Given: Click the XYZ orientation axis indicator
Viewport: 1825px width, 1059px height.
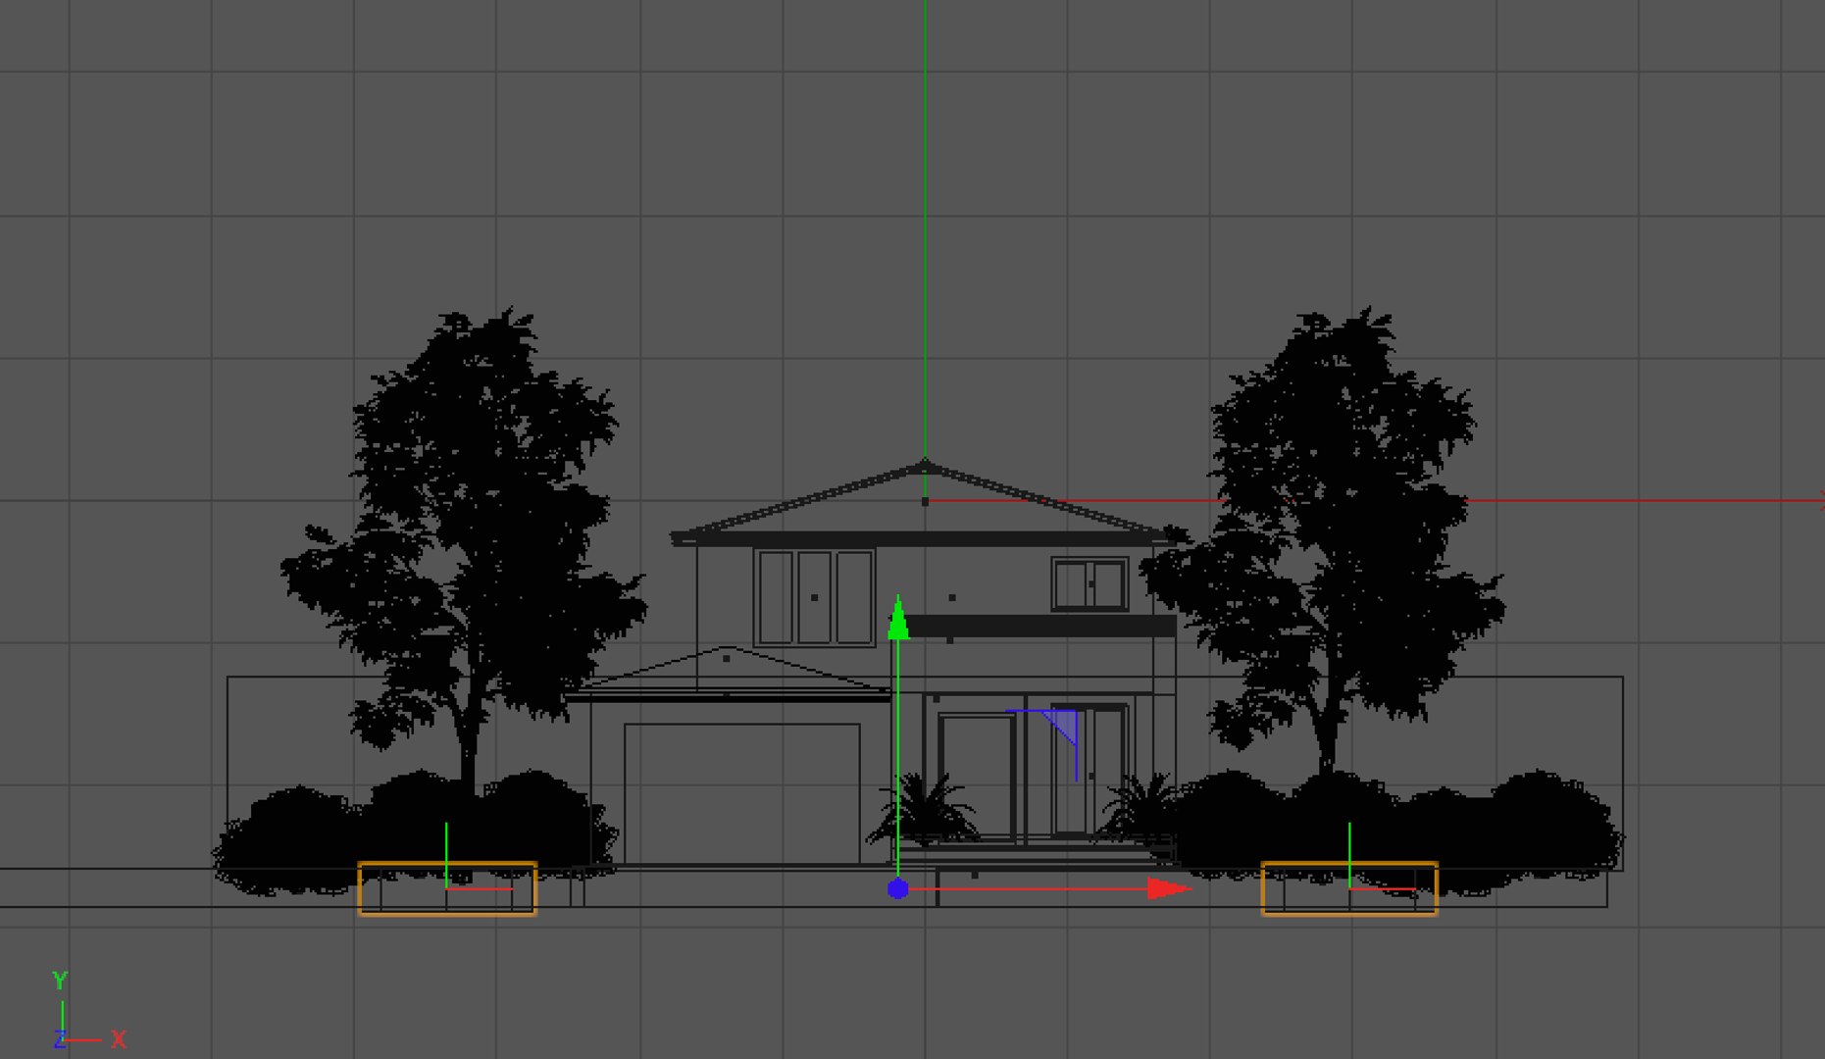Looking at the screenshot, I should tap(86, 1010).
